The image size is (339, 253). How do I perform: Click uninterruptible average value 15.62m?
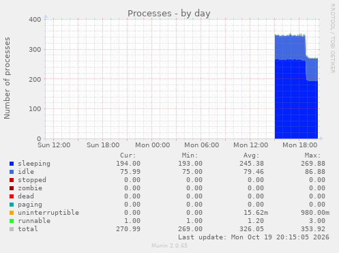256,213
